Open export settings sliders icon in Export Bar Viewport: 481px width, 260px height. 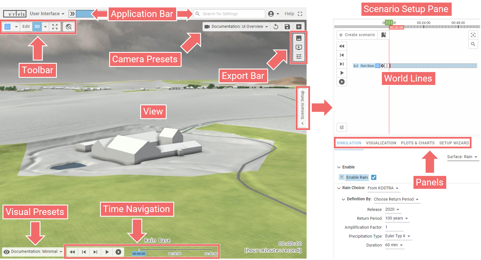[299, 57]
